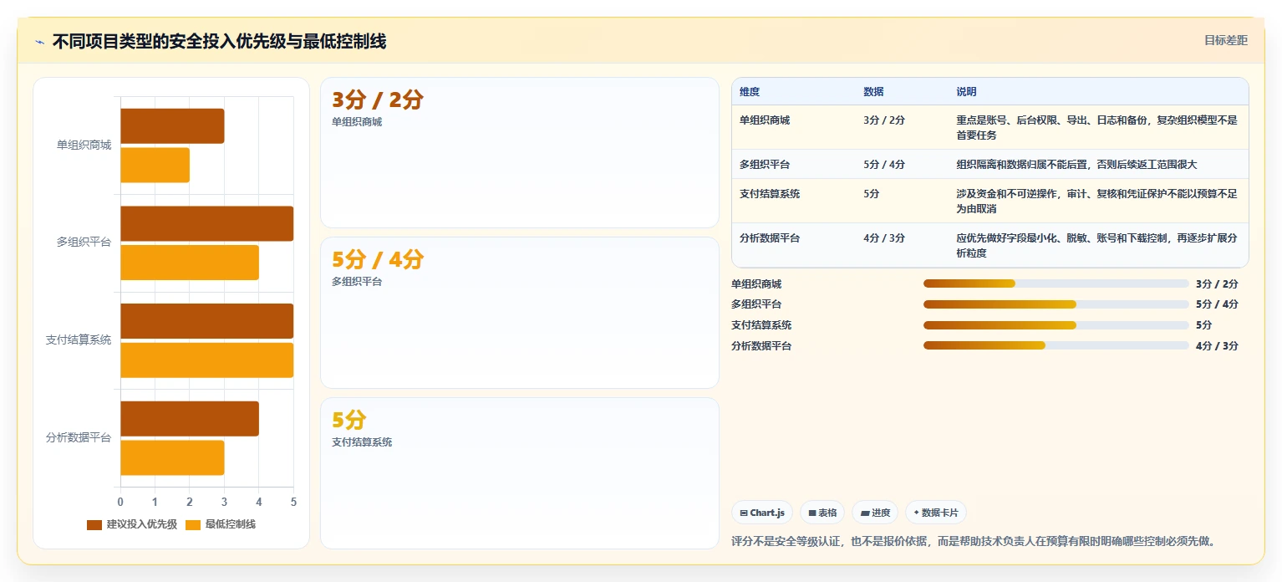Screen dimensions: 1282x582
Task: Click x-axis tick label 0
Action: tap(120, 503)
